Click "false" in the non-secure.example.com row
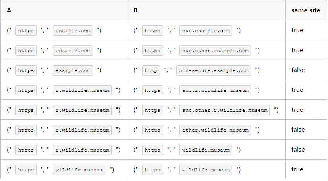Image resolution: width=328 pixels, height=181 pixels. [x=298, y=70]
